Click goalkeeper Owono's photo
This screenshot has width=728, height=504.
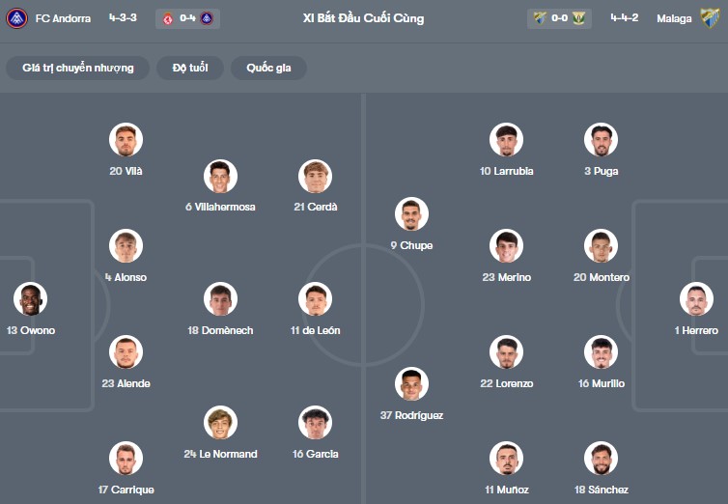pyautogui.click(x=30, y=299)
